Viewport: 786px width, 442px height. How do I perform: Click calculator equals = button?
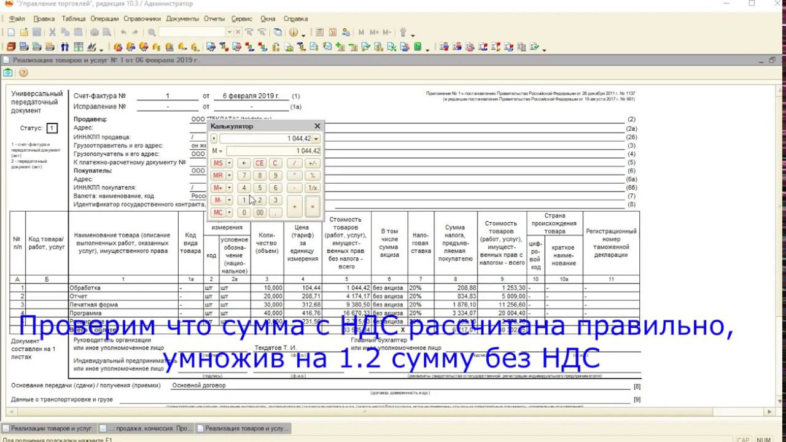pos(313,206)
